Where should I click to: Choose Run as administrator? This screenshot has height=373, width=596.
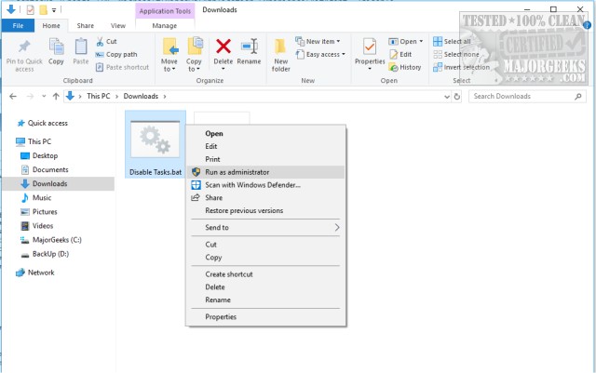click(x=265, y=172)
